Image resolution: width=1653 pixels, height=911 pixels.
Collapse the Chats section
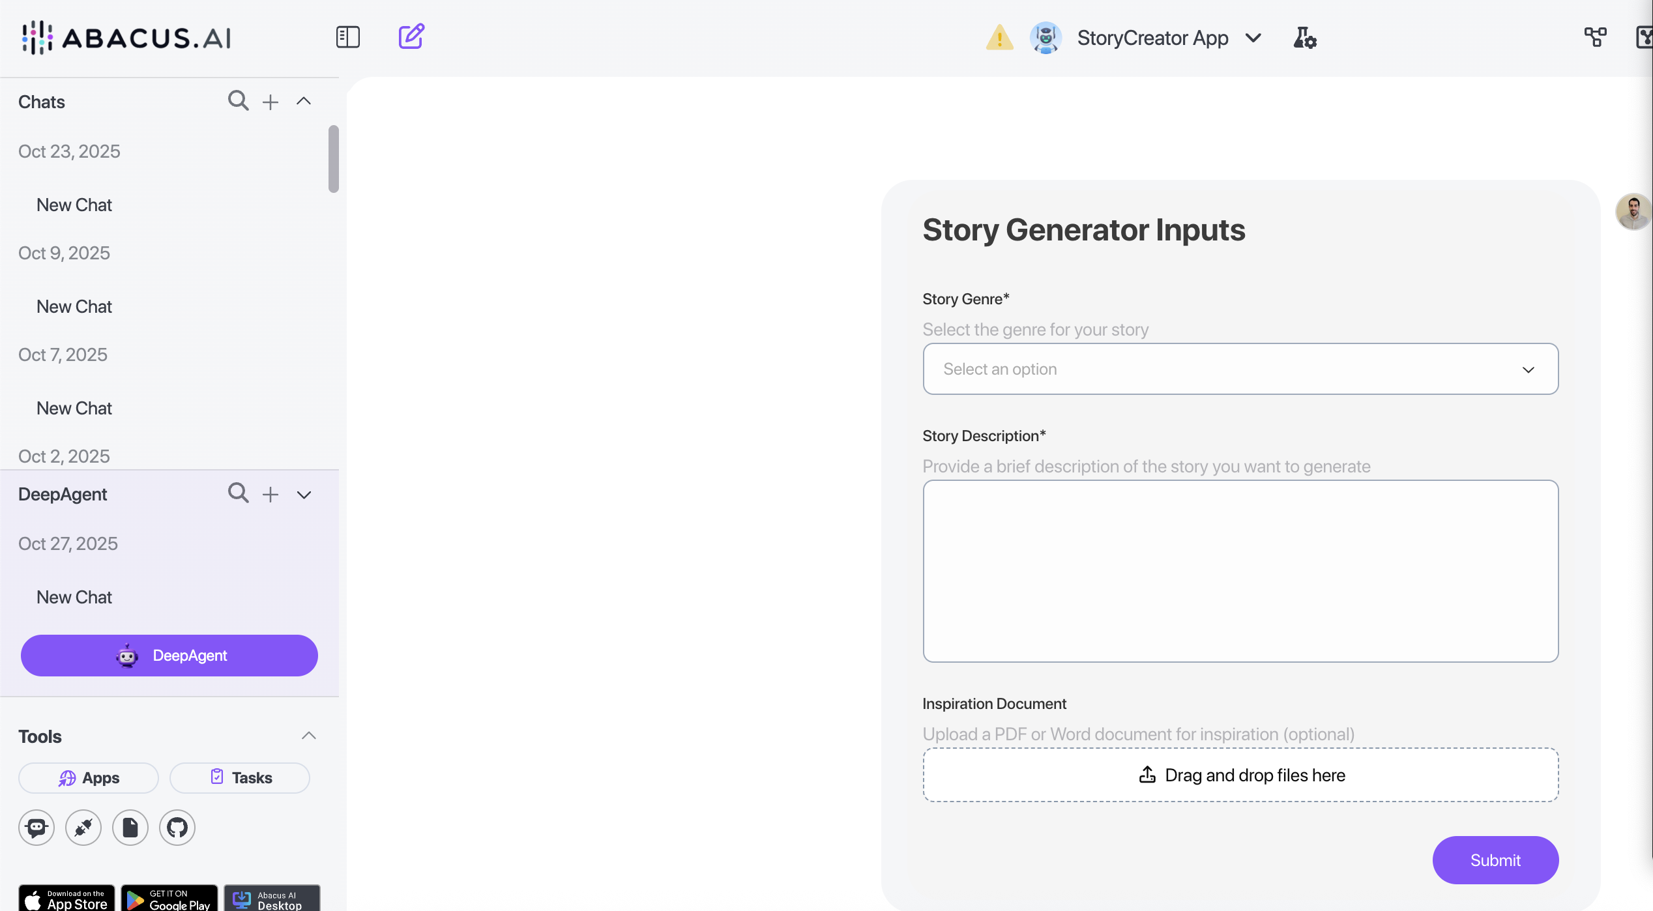point(304,101)
